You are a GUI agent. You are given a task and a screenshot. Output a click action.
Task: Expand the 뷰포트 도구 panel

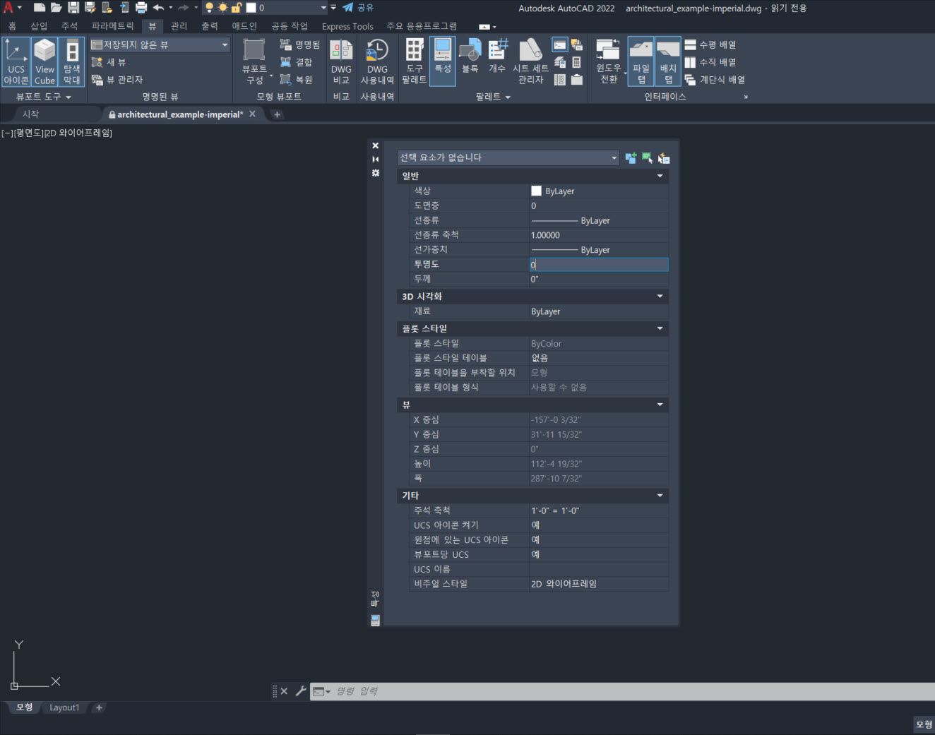tap(44, 97)
